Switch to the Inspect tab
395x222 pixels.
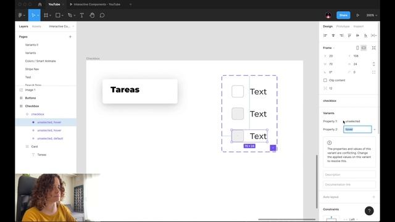(x=359, y=27)
